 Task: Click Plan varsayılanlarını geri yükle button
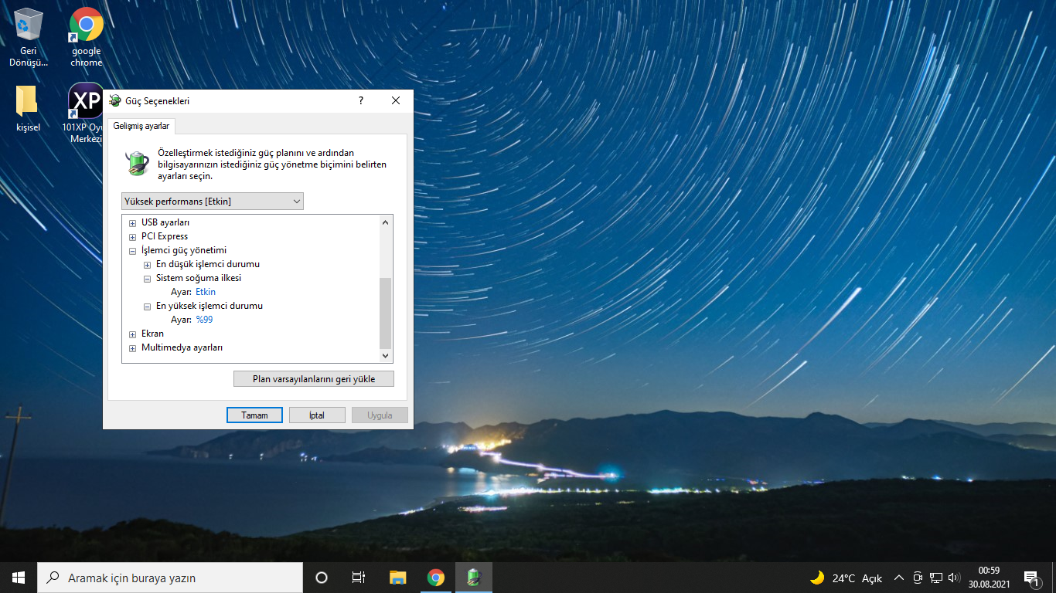tap(314, 379)
